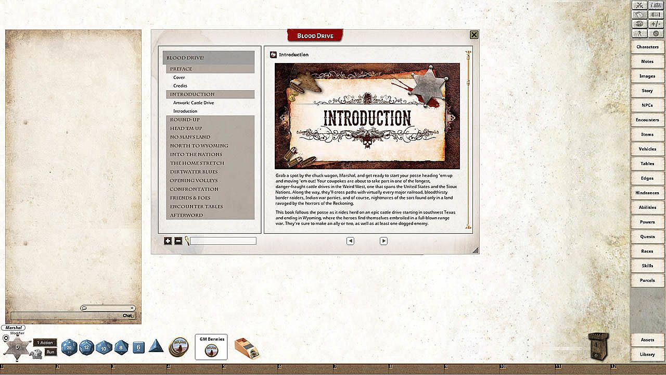Image resolution: width=666 pixels, height=375 pixels.
Task: Toggle the 1 Action modifier
Action: point(45,343)
